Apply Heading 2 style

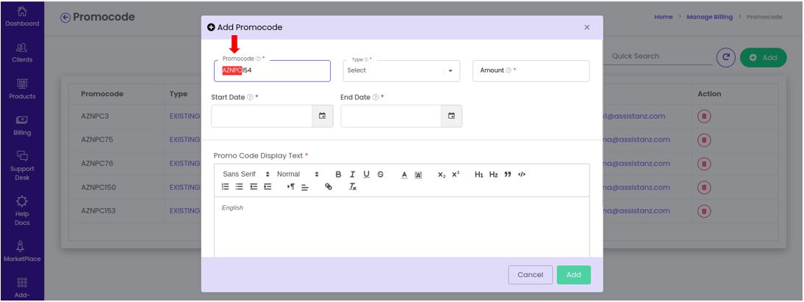(493, 174)
